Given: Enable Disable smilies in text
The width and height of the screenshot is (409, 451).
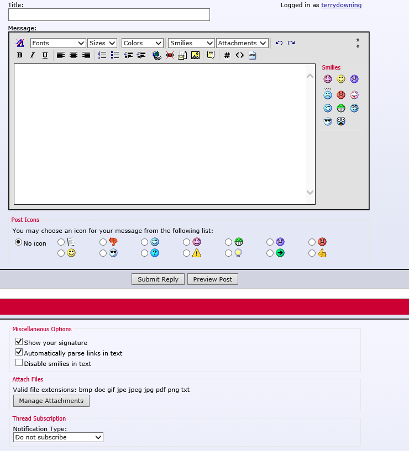Looking at the screenshot, I should [19, 363].
